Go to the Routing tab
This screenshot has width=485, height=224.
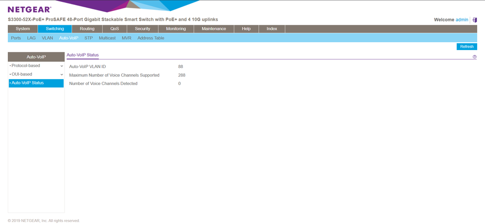(x=87, y=29)
